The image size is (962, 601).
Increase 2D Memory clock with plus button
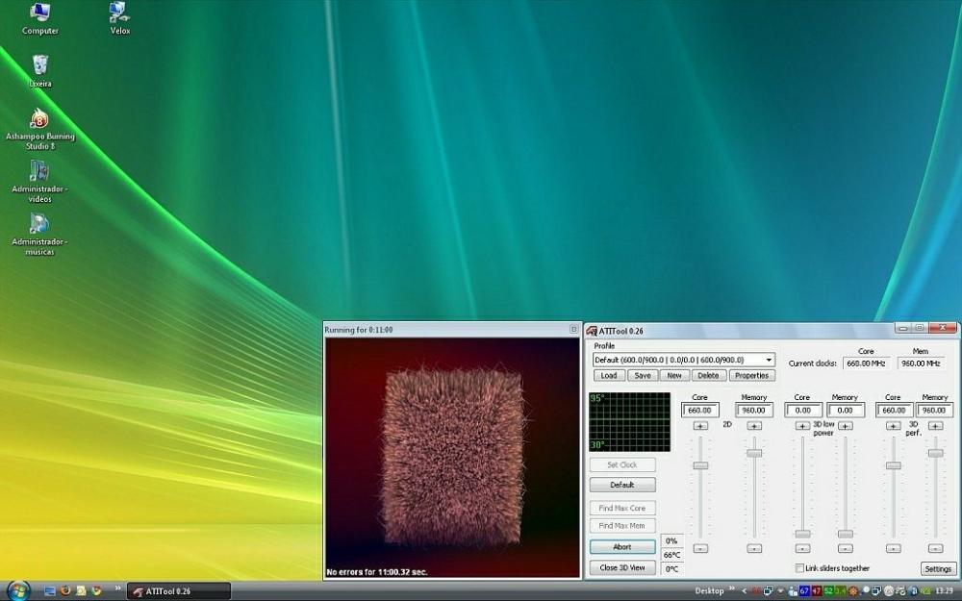click(754, 426)
